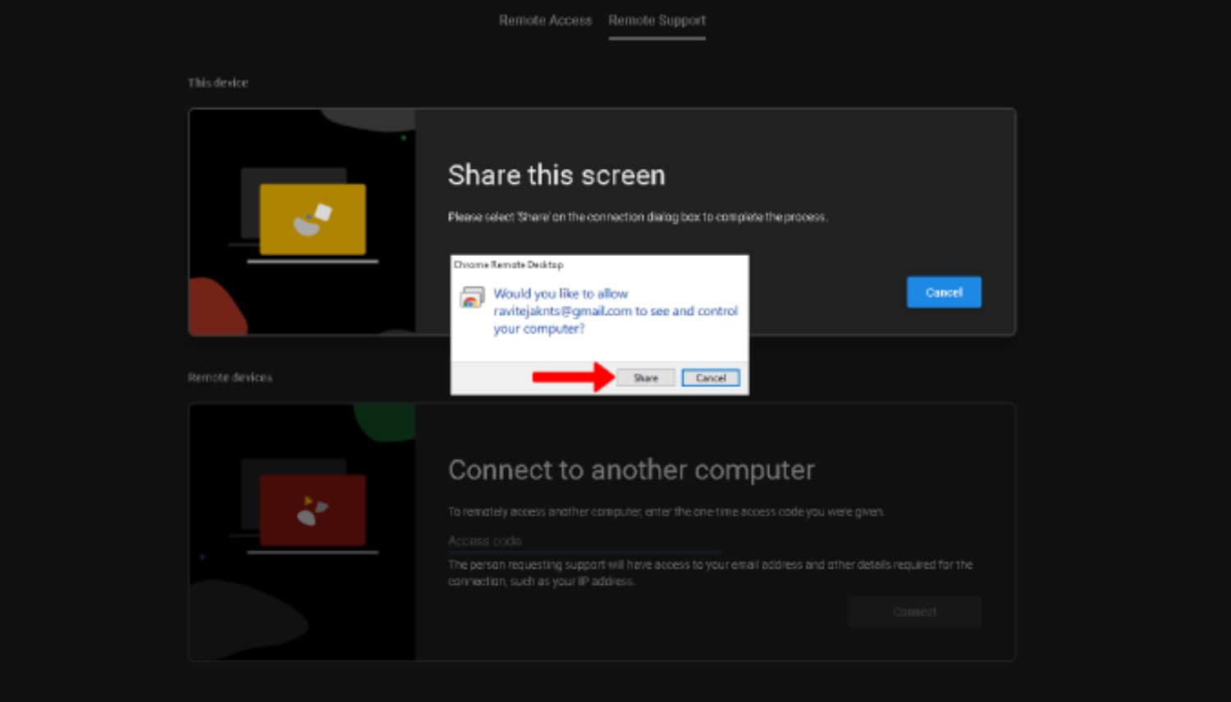Viewport: 1231px width, 702px height.
Task: Click the 'Please select Share' instruction text
Action: [x=638, y=217]
